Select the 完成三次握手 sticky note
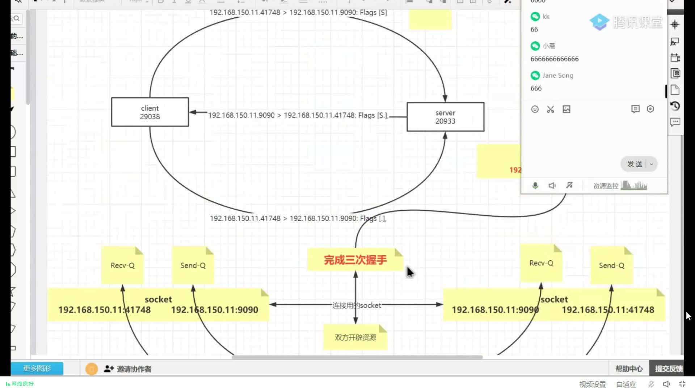695x391 pixels. tap(355, 260)
